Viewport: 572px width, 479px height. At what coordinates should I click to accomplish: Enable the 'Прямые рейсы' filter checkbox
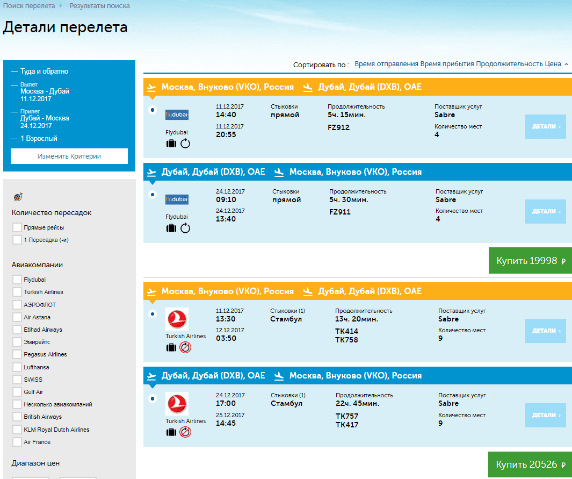click(x=17, y=227)
